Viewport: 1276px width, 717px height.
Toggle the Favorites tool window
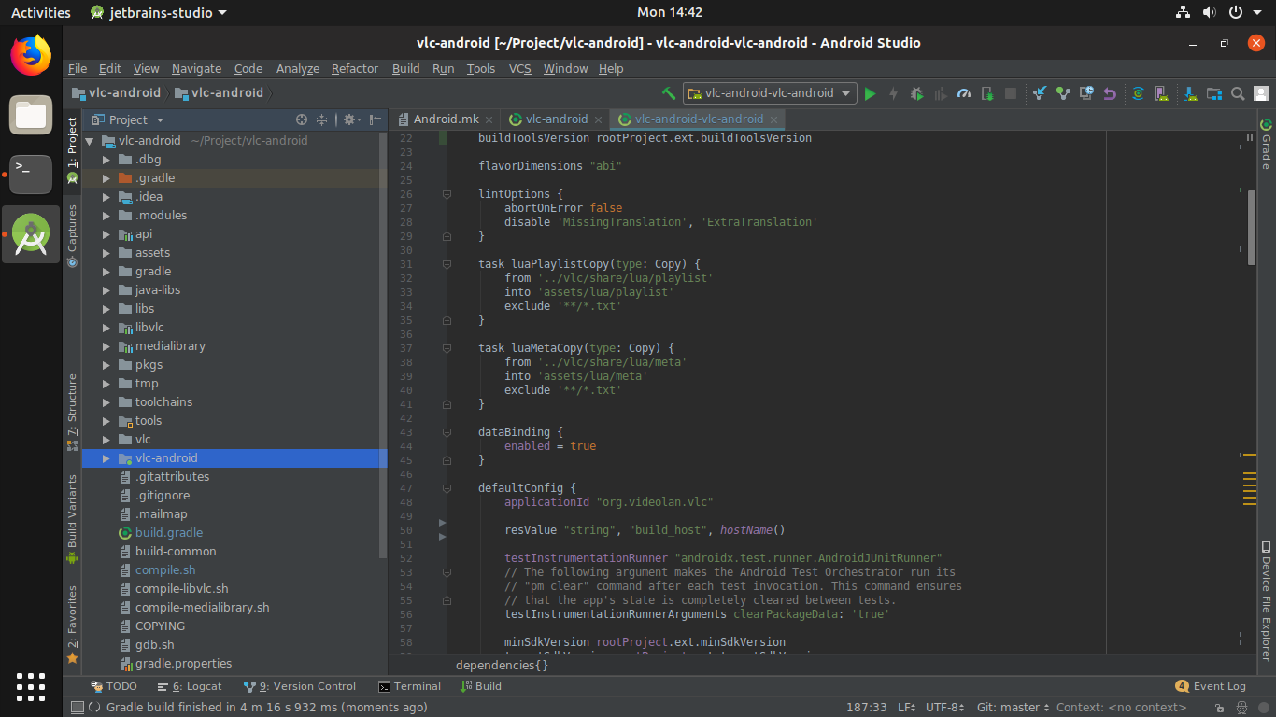point(72,624)
